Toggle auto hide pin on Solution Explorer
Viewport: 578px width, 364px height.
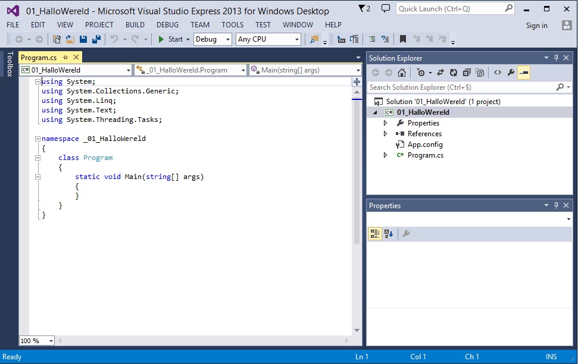(x=556, y=58)
